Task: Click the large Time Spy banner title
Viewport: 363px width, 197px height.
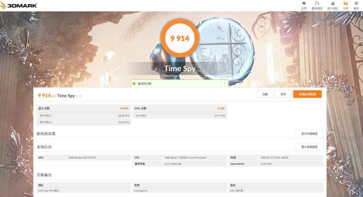Action: pyautogui.click(x=180, y=69)
